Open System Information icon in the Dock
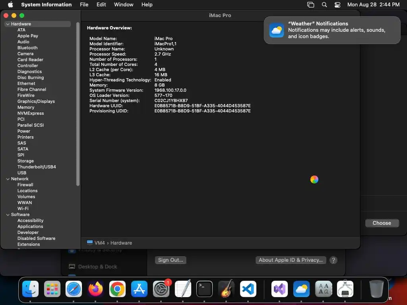 pyautogui.click(x=345, y=289)
